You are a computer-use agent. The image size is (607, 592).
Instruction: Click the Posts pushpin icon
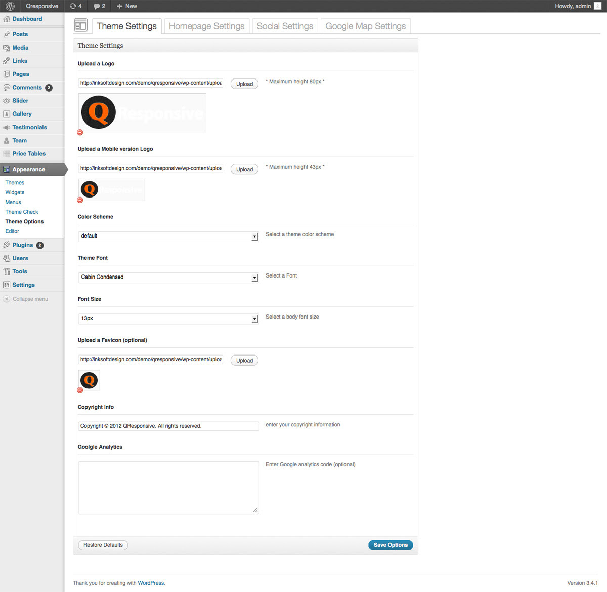(7, 34)
